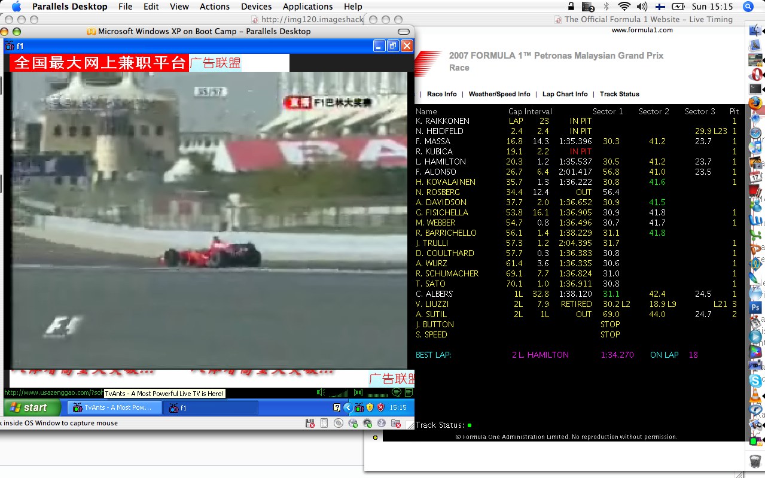
Task: Click the Parallels floppy disk status icon
Action: 310,423
